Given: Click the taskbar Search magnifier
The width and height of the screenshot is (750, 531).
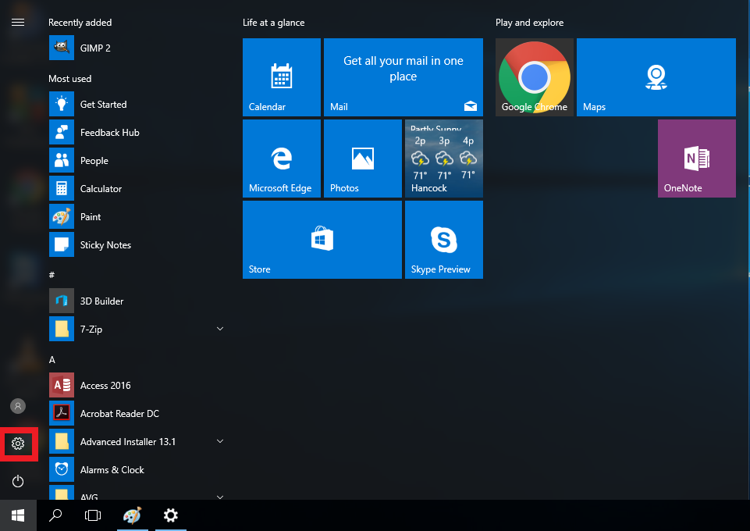Looking at the screenshot, I should point(55,515).
